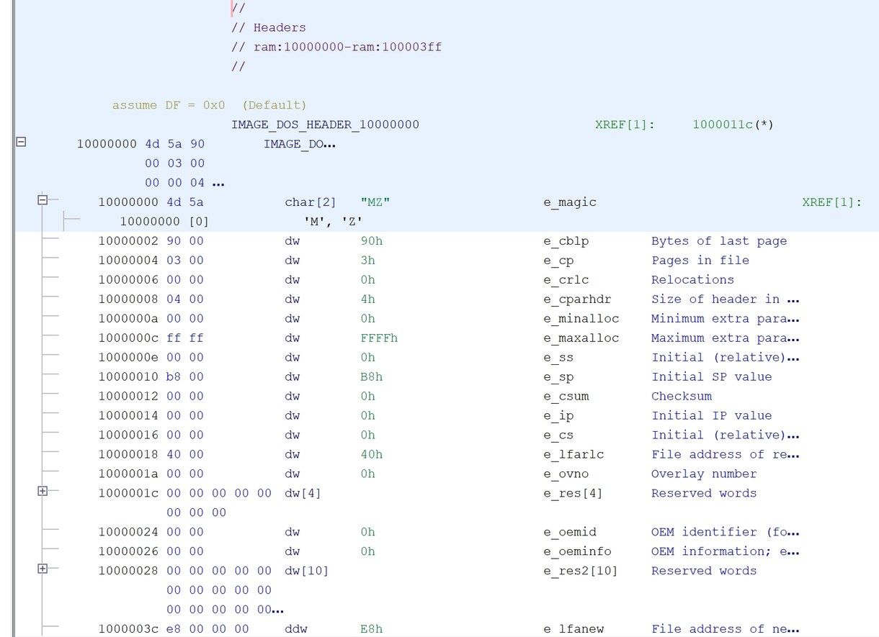879x637 pixels.
Task: Select the e_cparhdr field name
Action: [x=577, y=299]
